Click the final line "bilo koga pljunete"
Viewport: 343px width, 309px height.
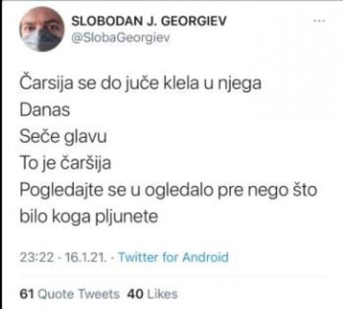[x=89, y=217]
